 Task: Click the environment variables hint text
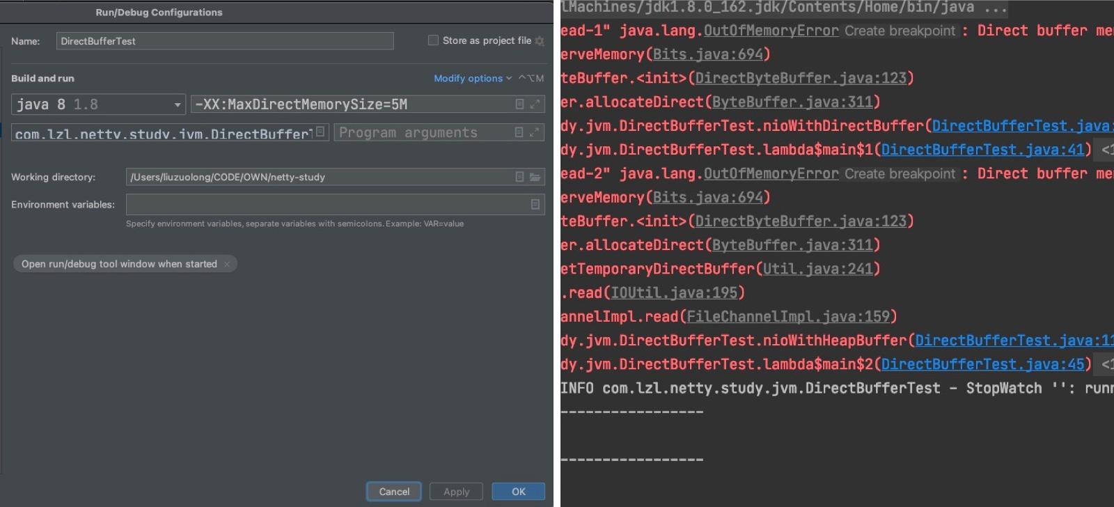pos(295,224)
